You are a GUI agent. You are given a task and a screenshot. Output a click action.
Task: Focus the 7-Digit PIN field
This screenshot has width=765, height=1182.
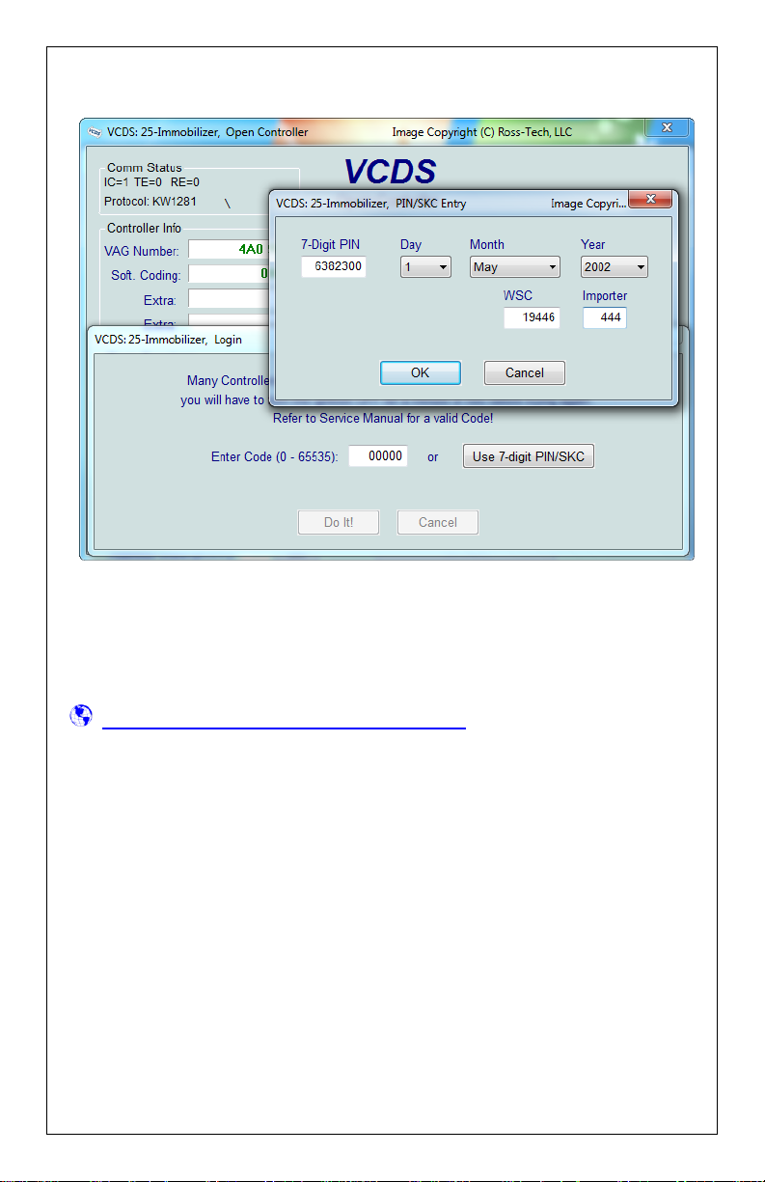tap(334, 266)
